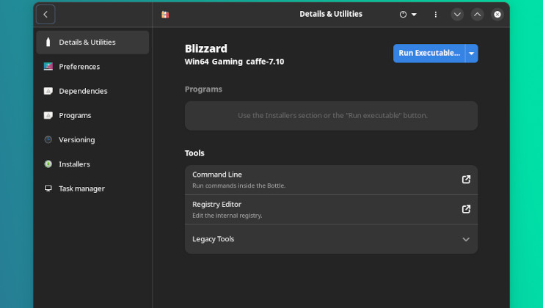This screenshot has height=308, width=543.
Task: Maximize the window with up chevron
Action: point(477,14)
